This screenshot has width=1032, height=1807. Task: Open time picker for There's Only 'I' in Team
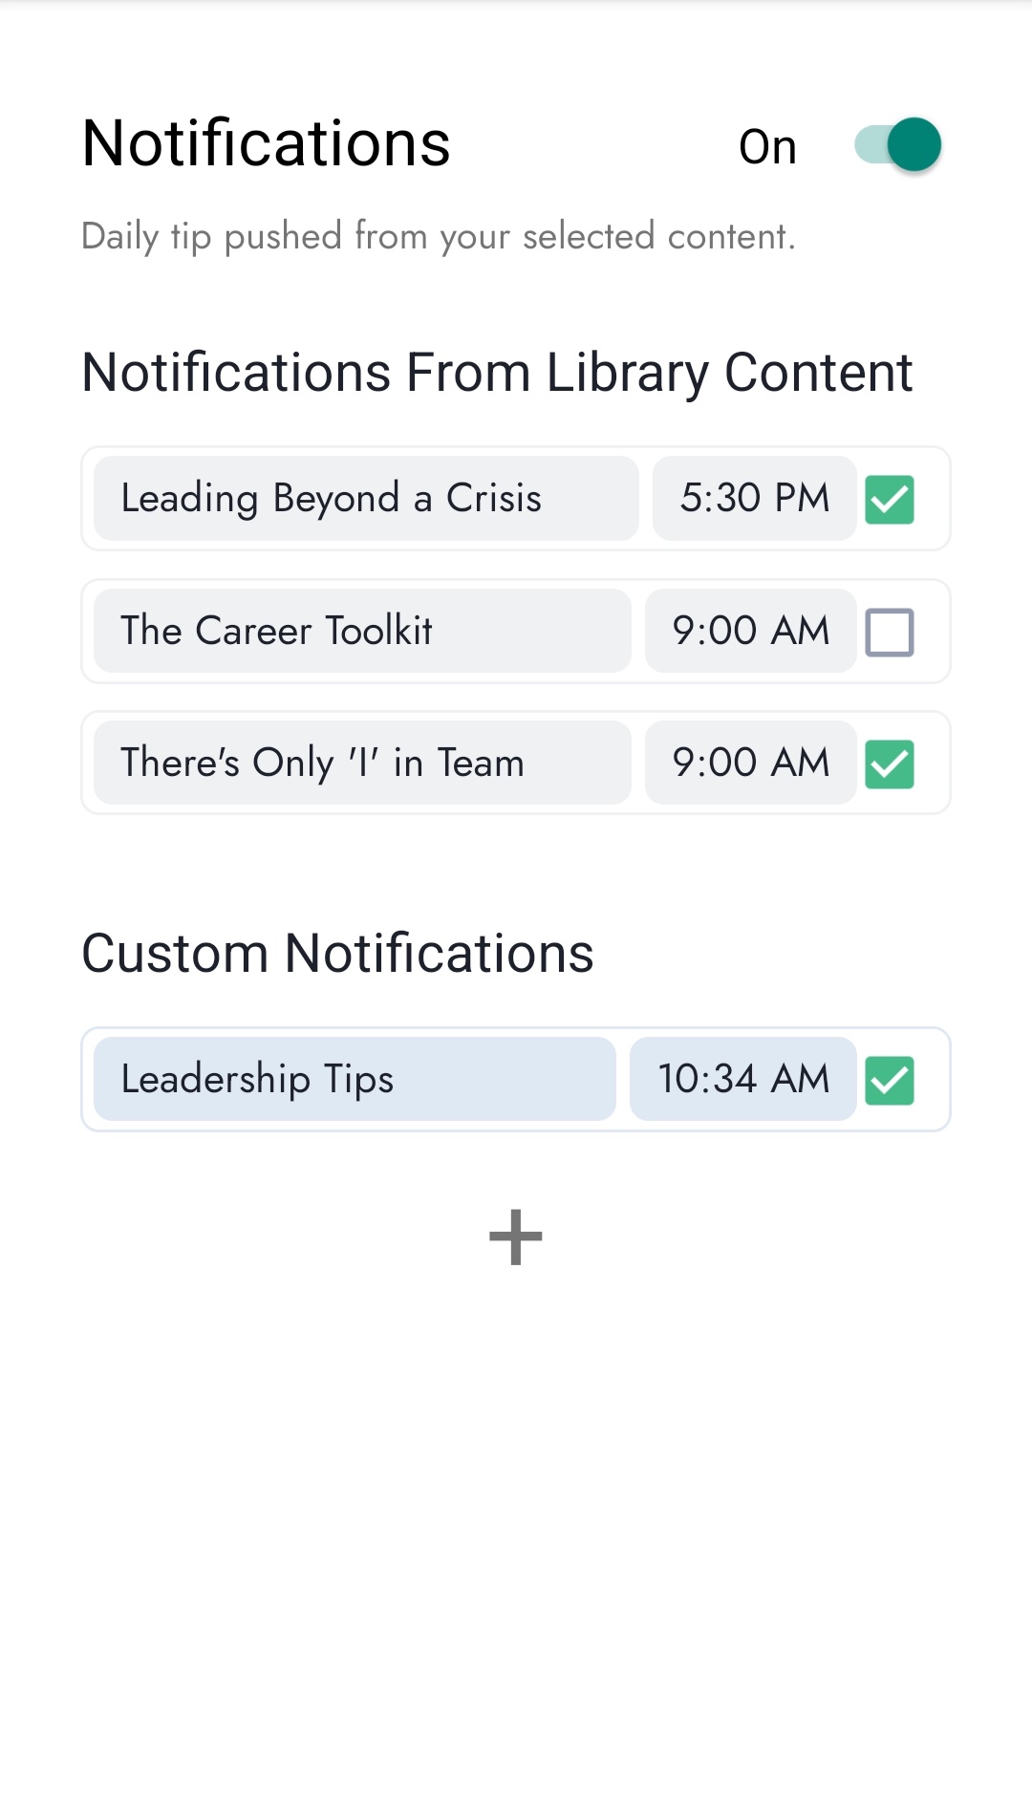750,763
